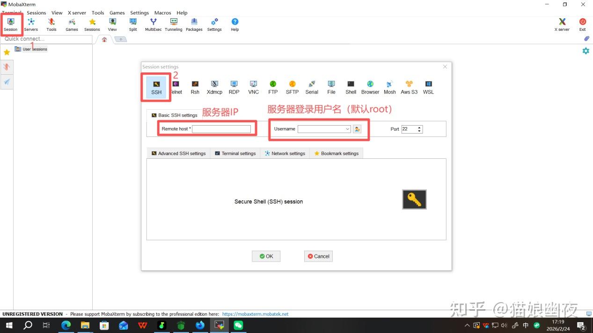Open the Tunneling toolbar icon

[x=174, y=25]
